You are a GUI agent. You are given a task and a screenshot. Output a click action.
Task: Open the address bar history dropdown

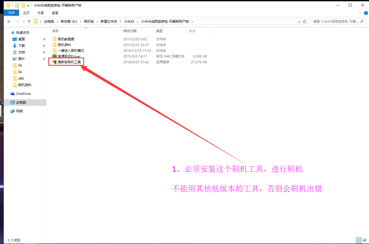[299, 21]
